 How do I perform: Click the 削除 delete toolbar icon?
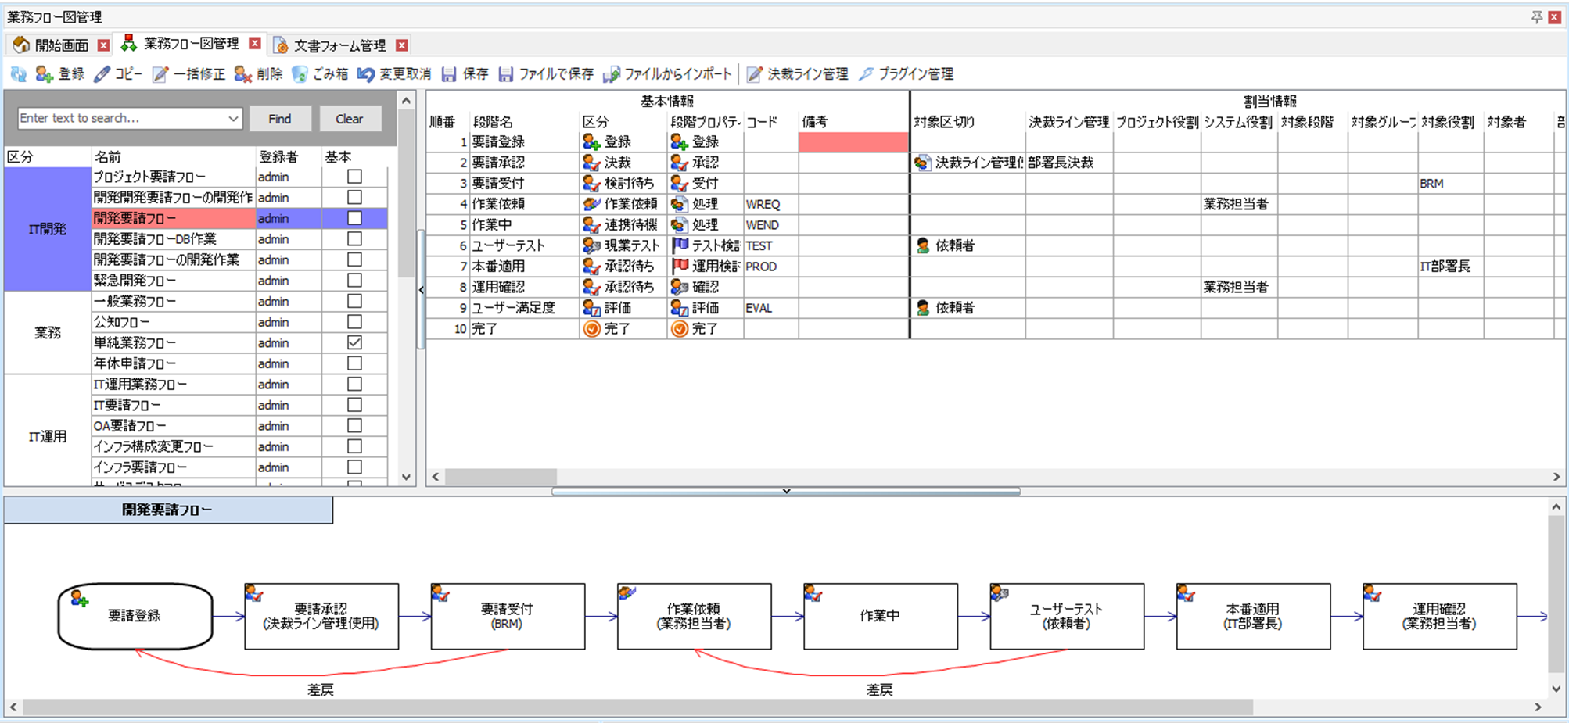243,74
